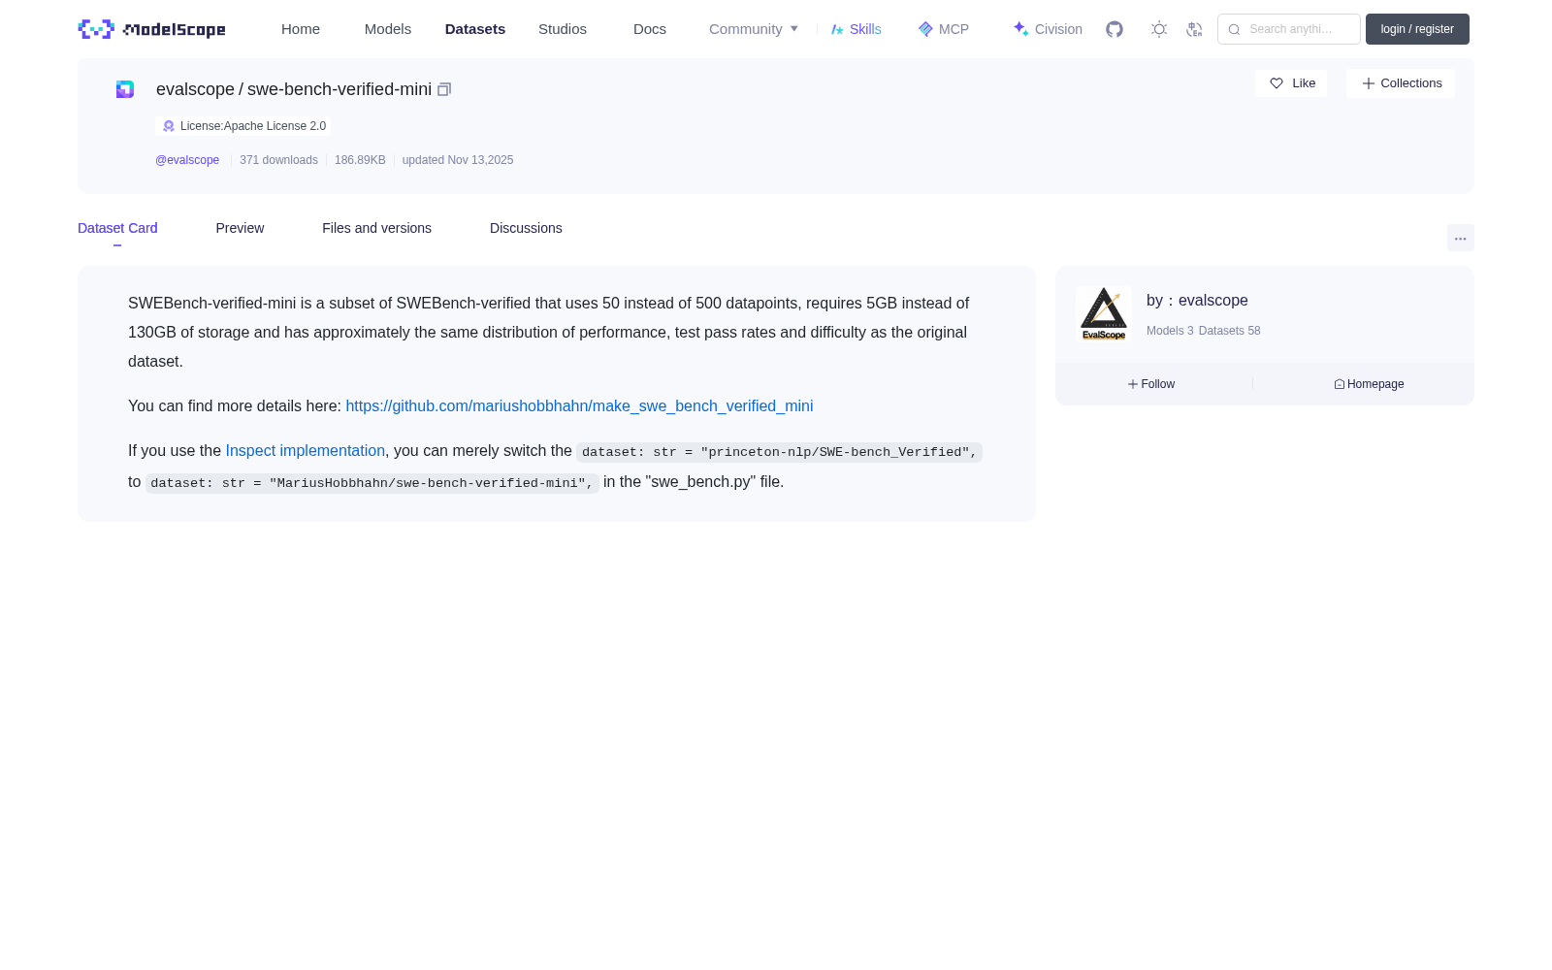Open the Inspect implementation link
The width and height of the screenshot is (1552, 970).
coord(306,451)
